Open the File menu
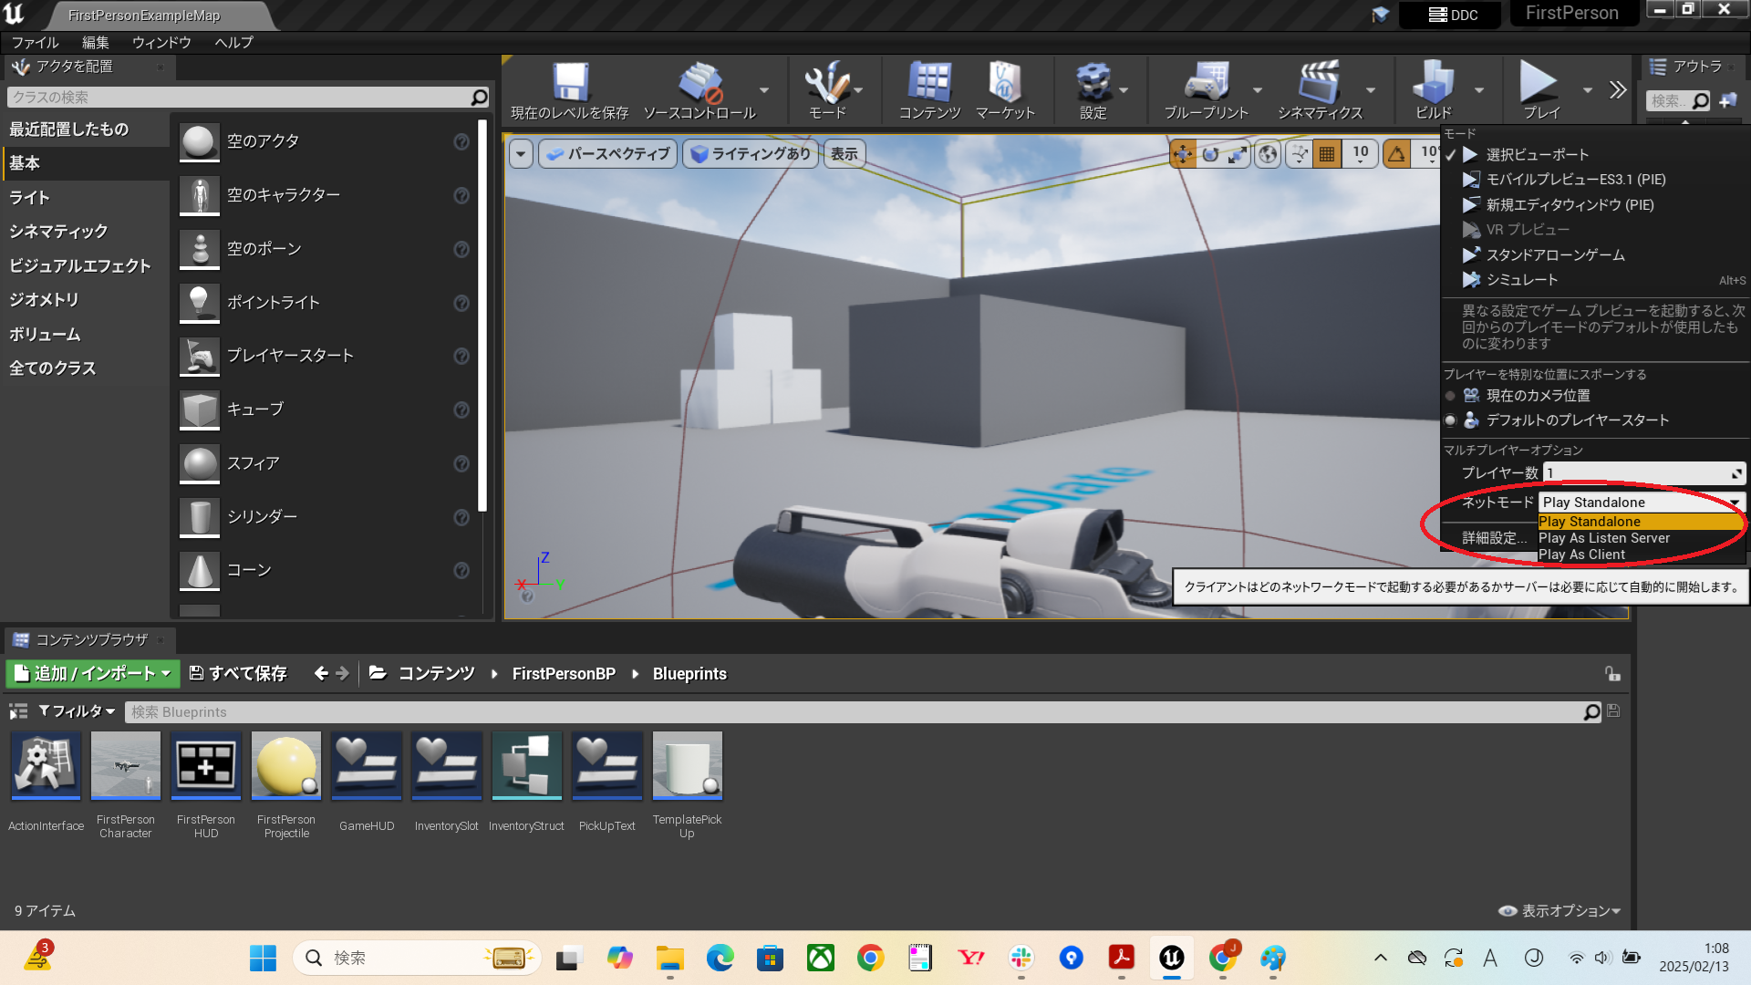This screenshot has width=1751, height=985. pos(35,43)
